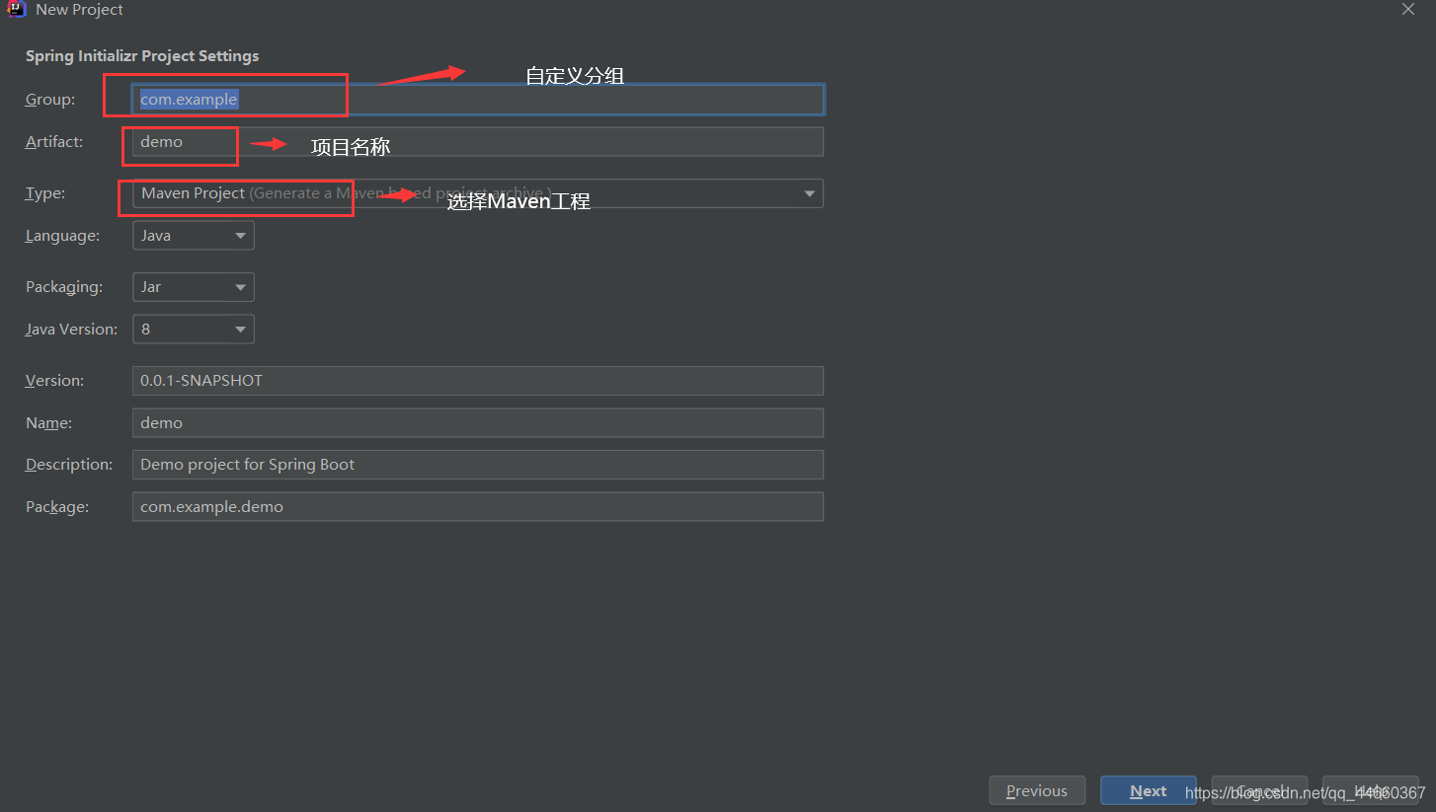
Task: Click the Language label
Action: pyautogui.click(x=62, y=236)
